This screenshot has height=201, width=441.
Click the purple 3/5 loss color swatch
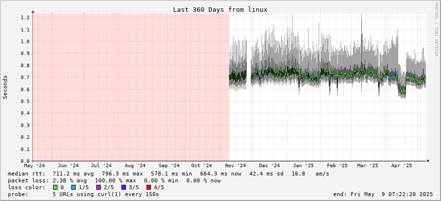pyautogui.click(x=124, y=187)
